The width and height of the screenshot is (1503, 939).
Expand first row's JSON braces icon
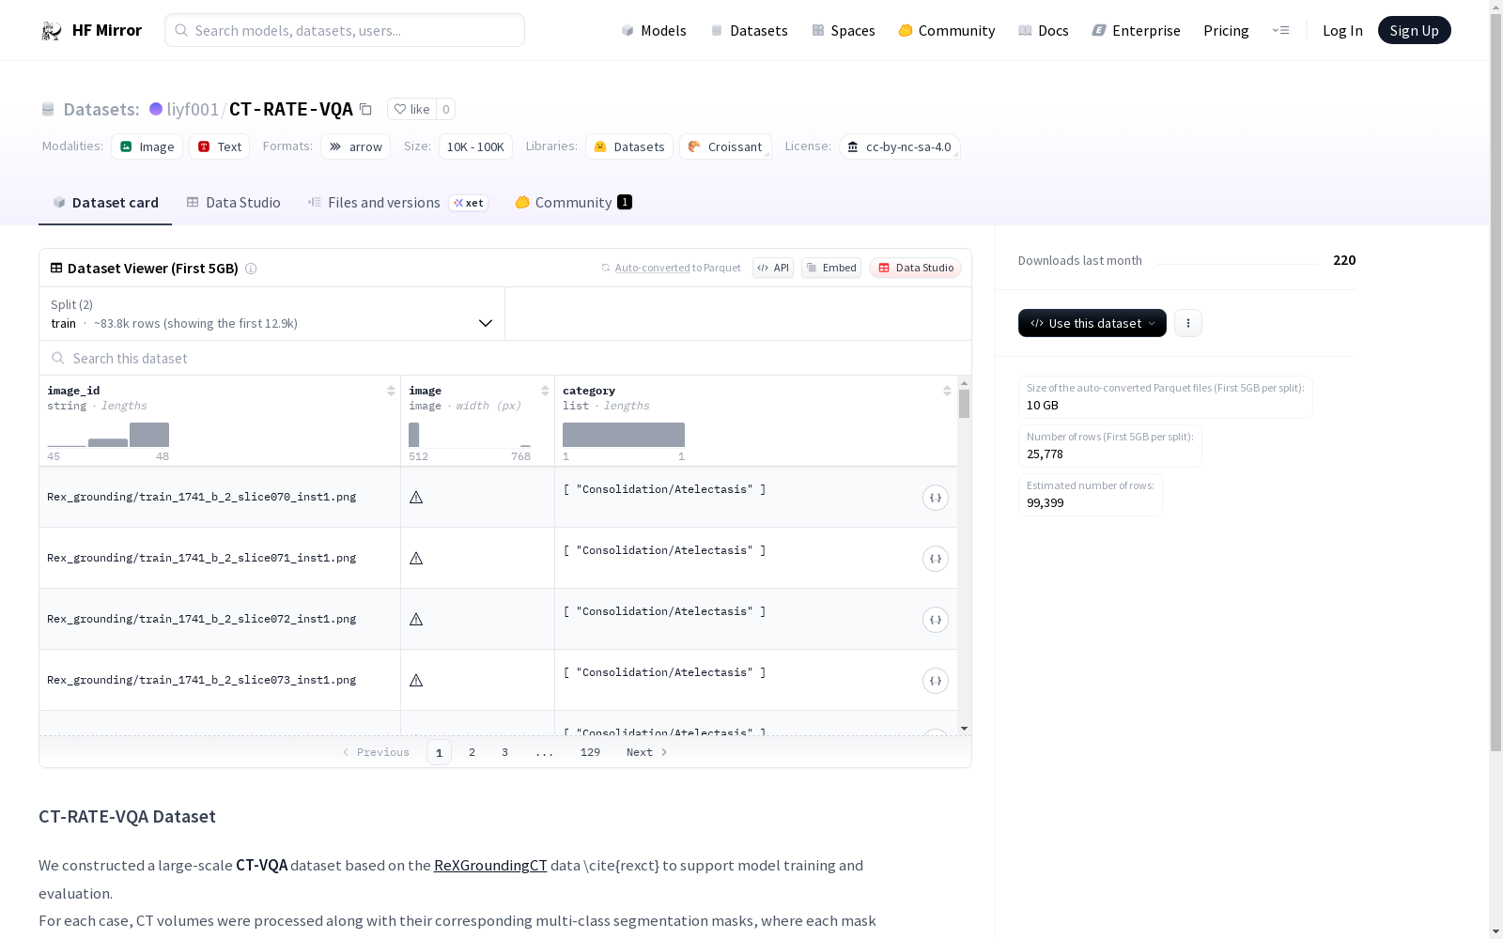click(935, 498)
